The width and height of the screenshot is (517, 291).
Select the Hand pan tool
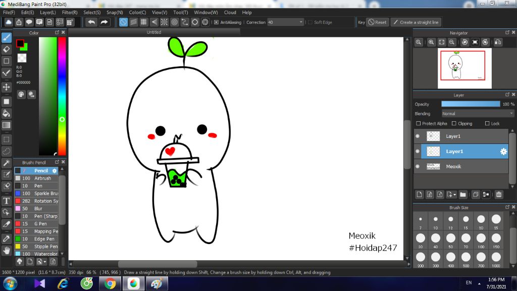coord(6,251)
